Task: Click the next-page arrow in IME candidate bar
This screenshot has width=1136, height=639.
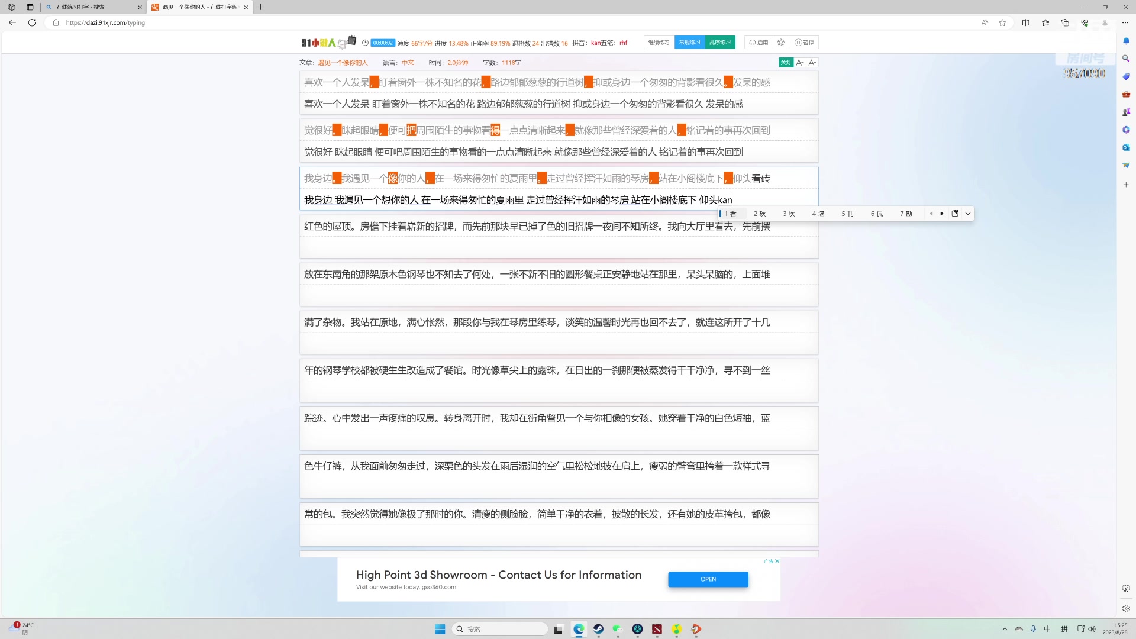Action: coord(943,214)
